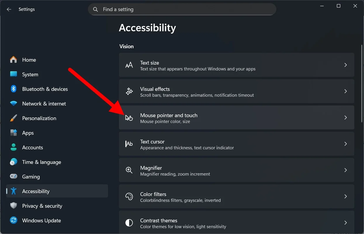Open the Personalization section
The image size is (364, 234).
pos(39,118)
